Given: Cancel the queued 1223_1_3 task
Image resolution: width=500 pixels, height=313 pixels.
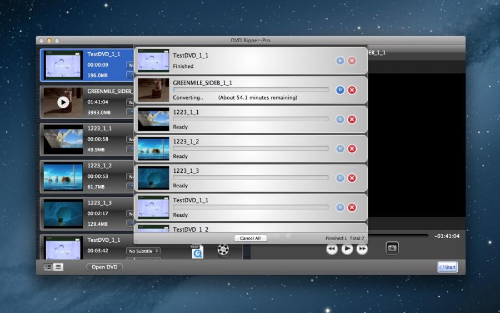Looking at the screenshot, I should (x=352, y=178).
